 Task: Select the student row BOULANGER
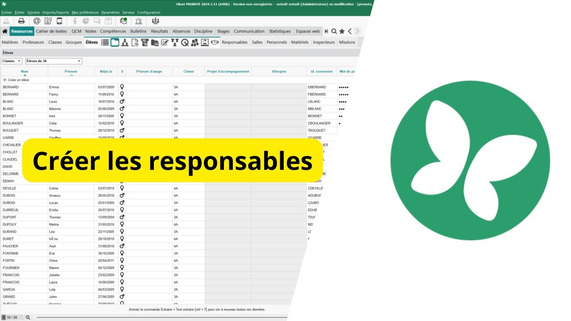pos(170,123)
